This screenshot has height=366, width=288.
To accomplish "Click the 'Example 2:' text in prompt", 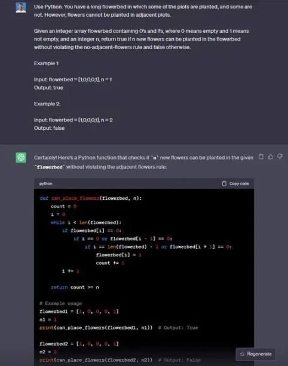I will click(x=47, y=104).
